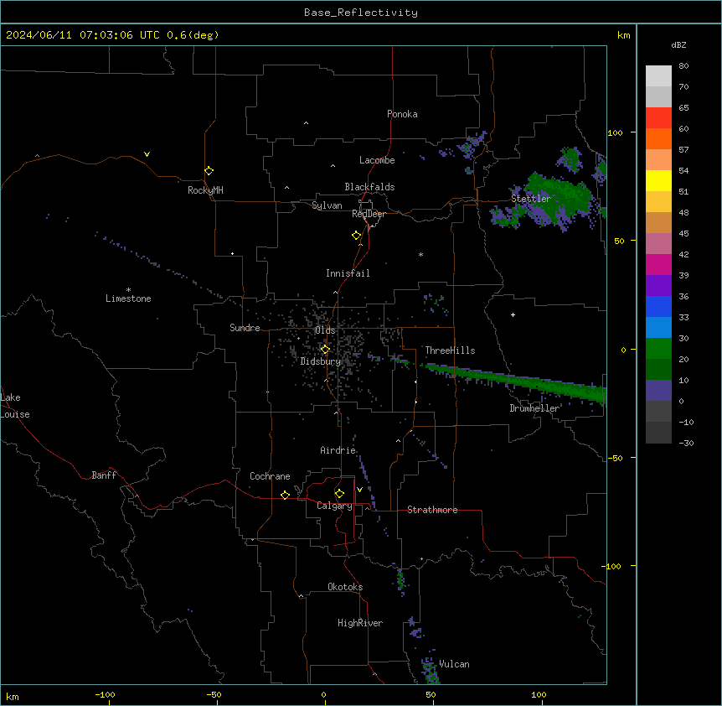Click the Cochrane label
The height and width of the screenshot is (706, 722).
270,476
